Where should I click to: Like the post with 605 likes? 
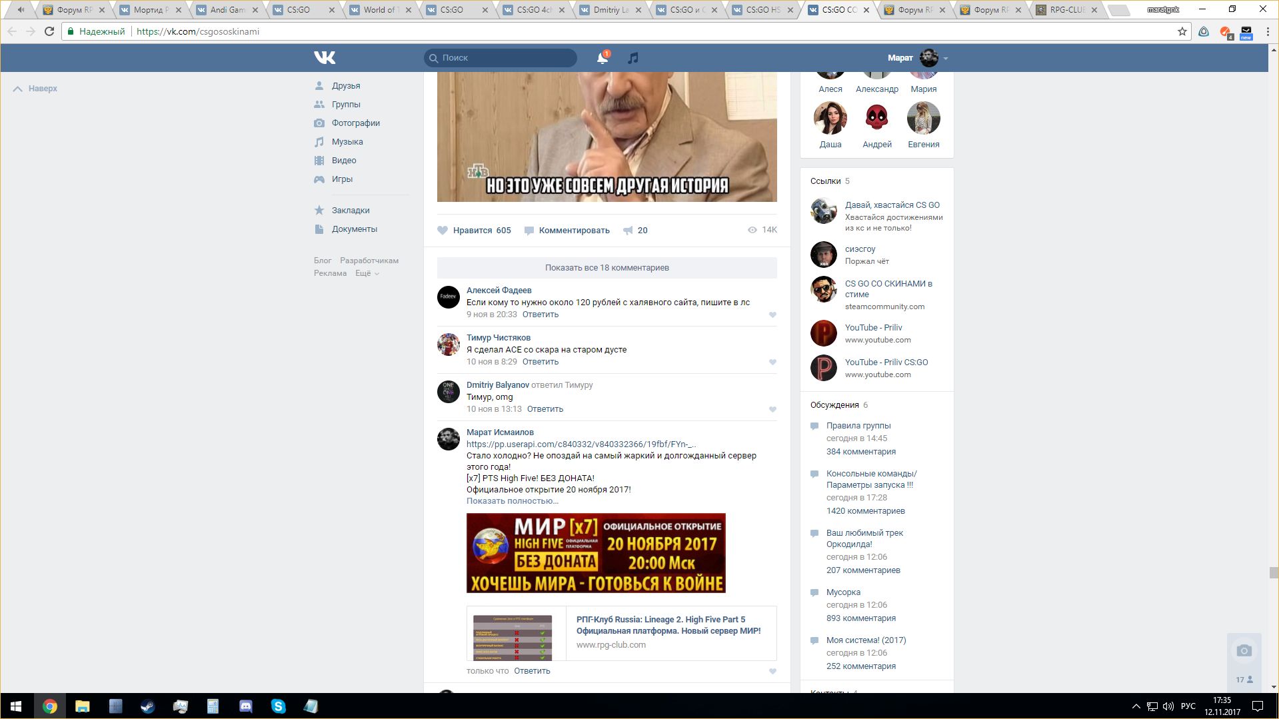[x=443, y=231]
